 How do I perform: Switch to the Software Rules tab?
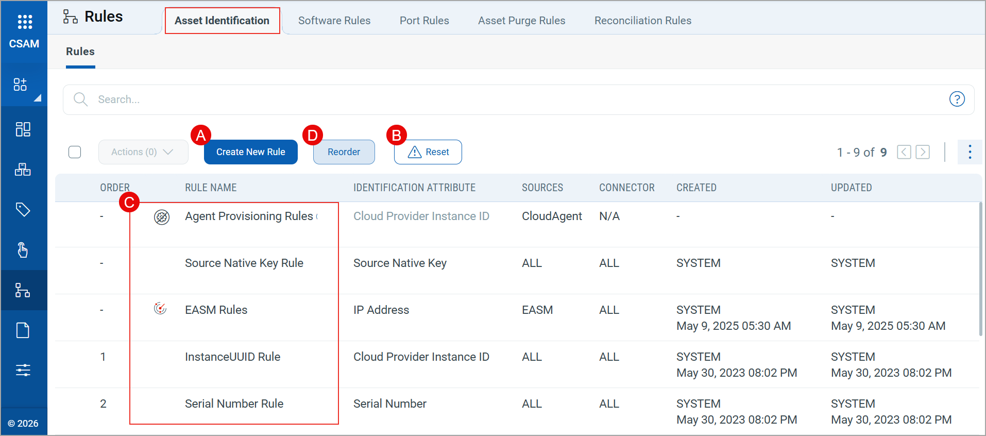[x=334, y=21]
